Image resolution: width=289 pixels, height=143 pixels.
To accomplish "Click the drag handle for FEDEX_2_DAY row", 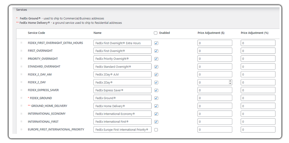I will pos(21,82).
